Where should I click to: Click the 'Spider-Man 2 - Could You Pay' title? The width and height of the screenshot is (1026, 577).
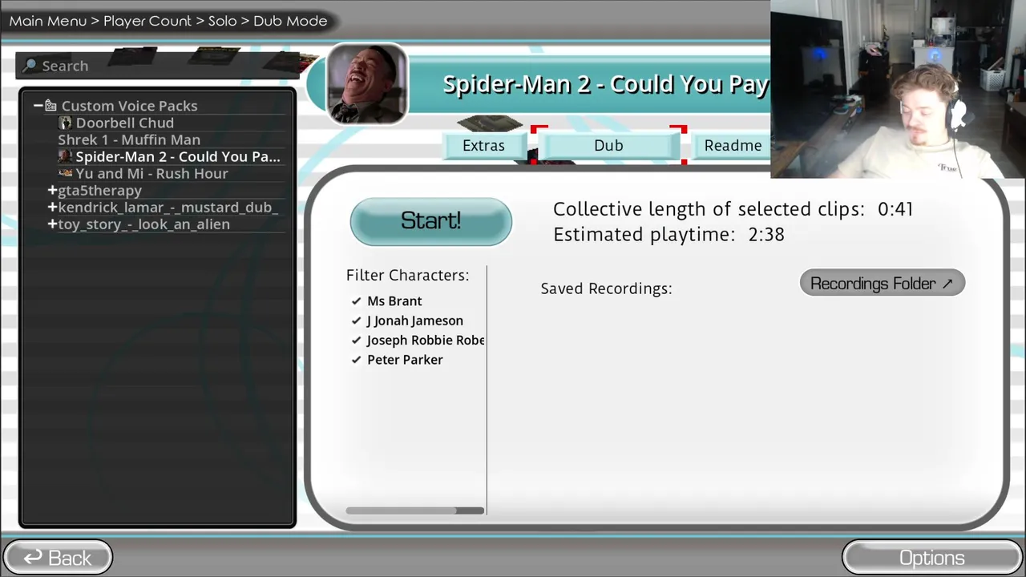[605, 84]
